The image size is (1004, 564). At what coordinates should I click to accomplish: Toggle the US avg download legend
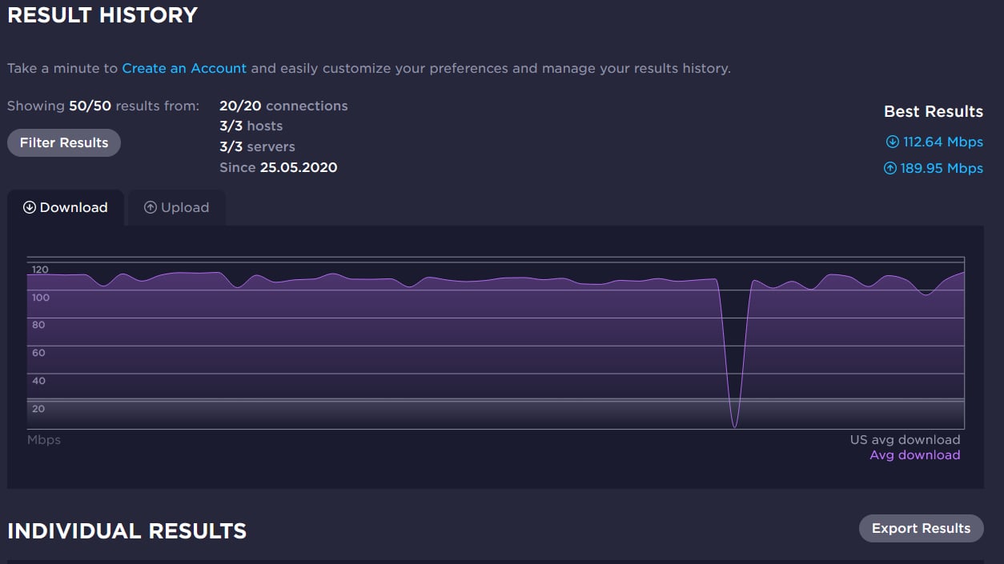pyautogui.click(x=905, y=440)
